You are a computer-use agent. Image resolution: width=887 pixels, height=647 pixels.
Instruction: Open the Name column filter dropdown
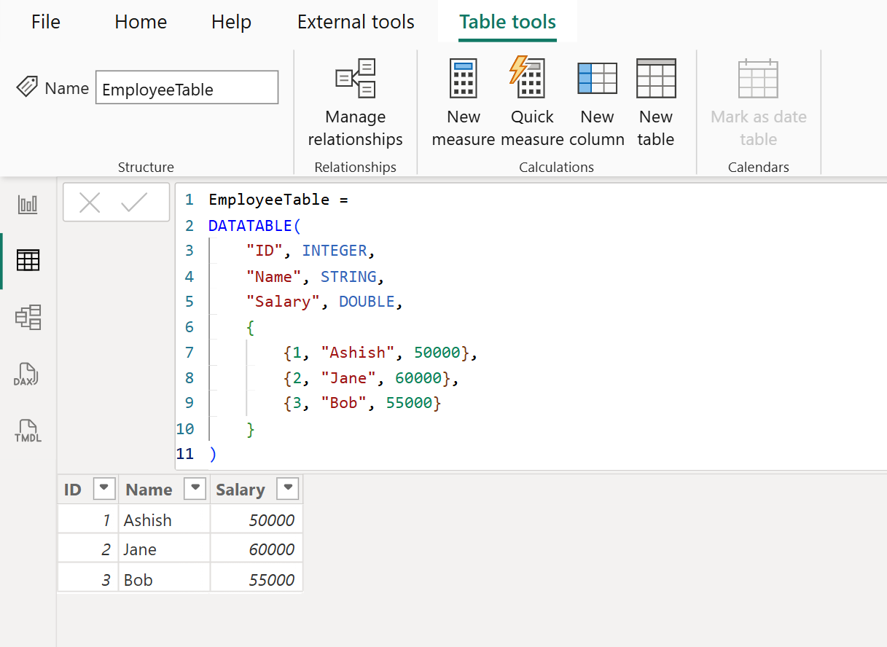[195, 488]
